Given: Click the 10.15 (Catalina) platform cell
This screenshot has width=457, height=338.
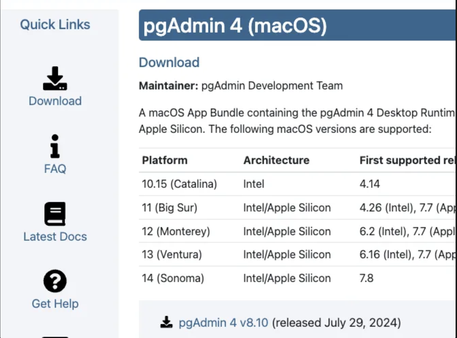Looking at the screenshot, I should [x=179, y=184].
